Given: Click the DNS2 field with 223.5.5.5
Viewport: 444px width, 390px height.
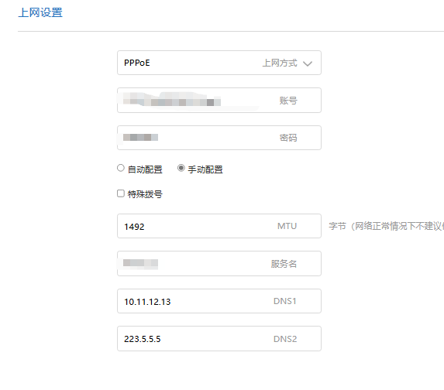Looking at the screenshot, I should click(x=219, y=338).
